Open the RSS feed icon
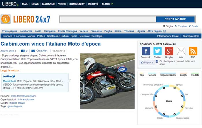 tap(193, 51)
